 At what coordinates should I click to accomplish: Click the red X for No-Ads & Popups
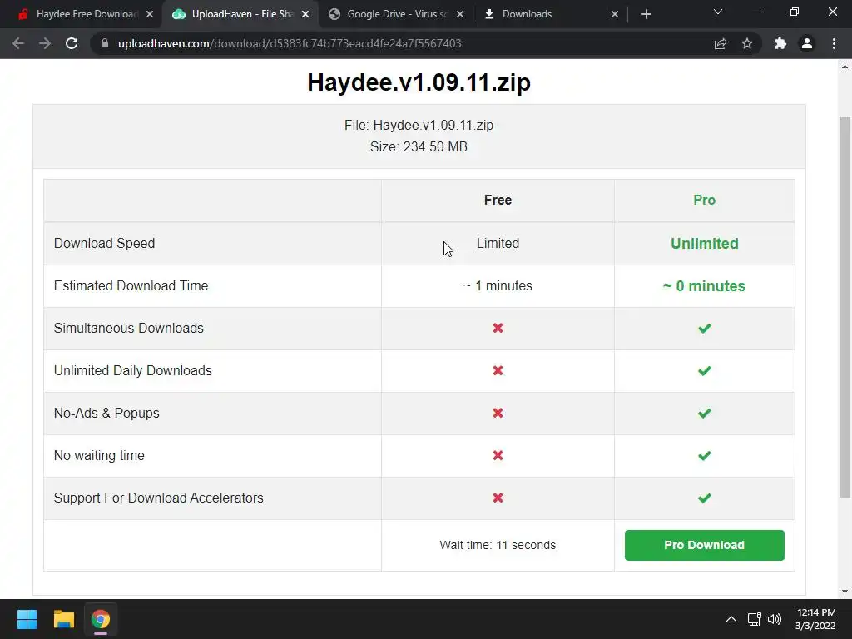[498, 413]
